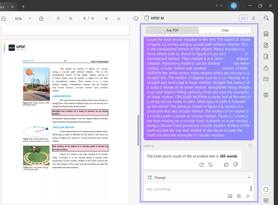Toggle the UPDF AI sidebar icon
Screen dimensions: 278x205
(x=266, y=190)
